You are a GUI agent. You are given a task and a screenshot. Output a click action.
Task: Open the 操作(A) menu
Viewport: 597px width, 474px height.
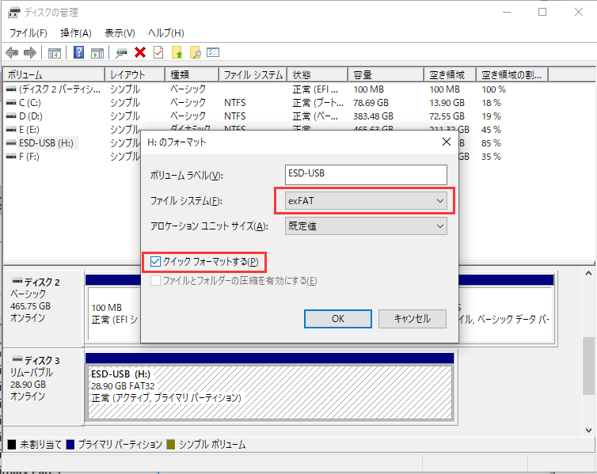[76, 33]
